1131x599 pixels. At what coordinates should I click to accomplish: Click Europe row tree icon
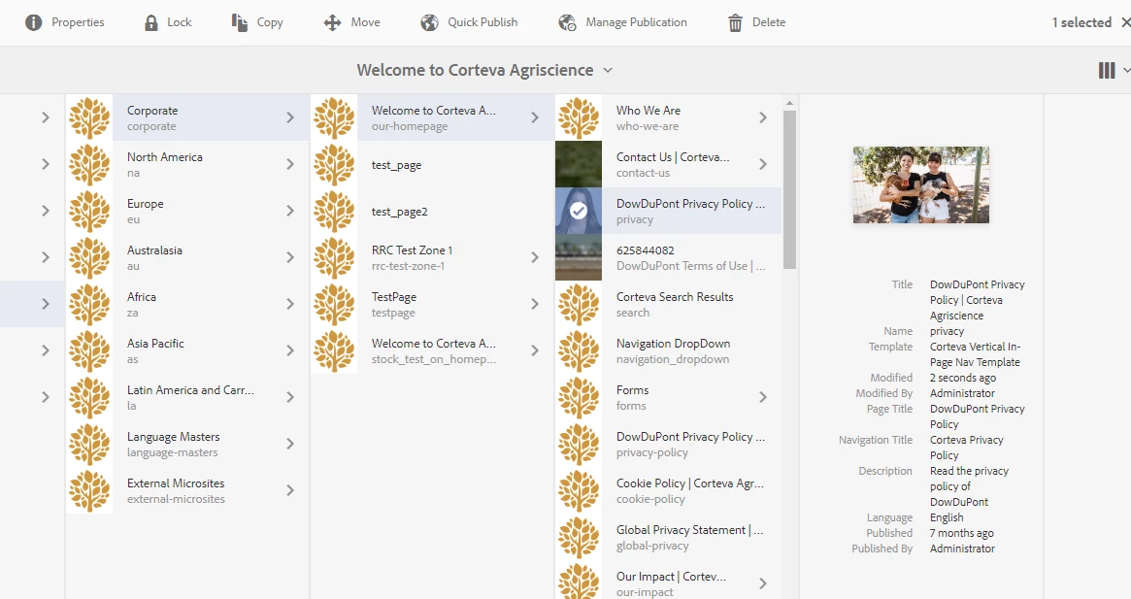[x=89, y=211]
